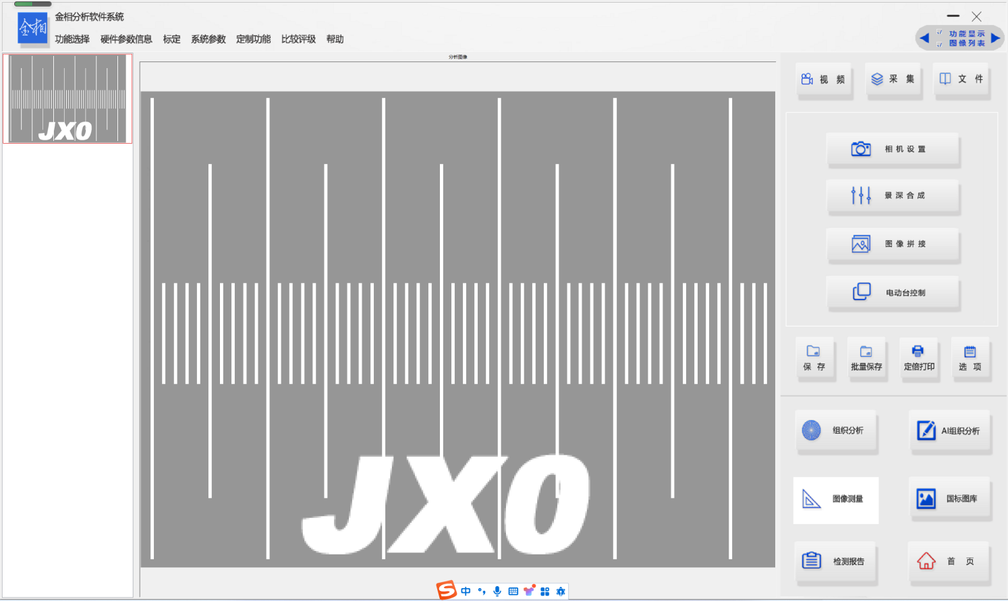The height and width of the screenshot is (601, 1008).
Task: Open the 系统参数 menu
Action: 208,39
